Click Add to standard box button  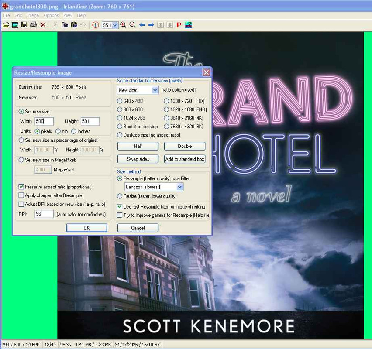185,159
